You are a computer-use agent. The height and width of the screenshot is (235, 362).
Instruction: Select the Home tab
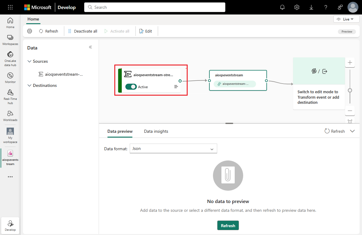click(33, 19)
